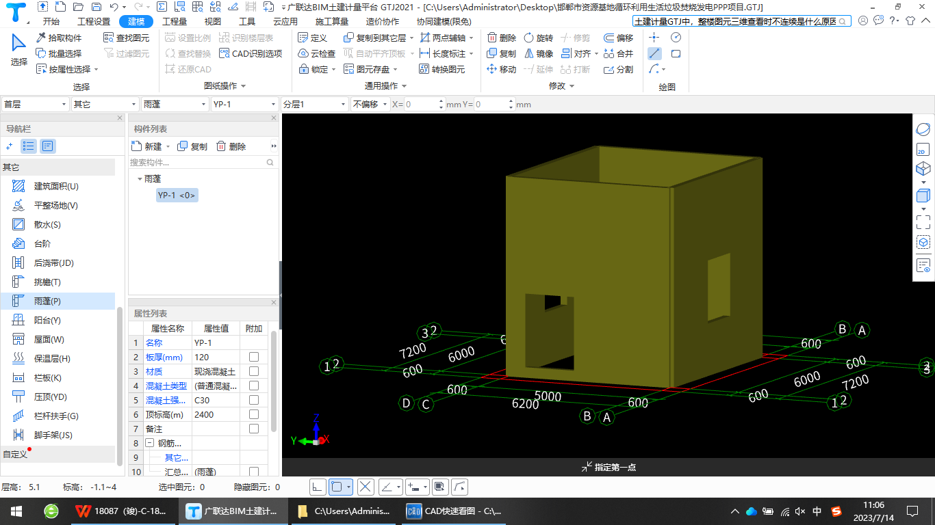Click 复制 in component list panel
This screenshot has height=525, width=935.
(x=192, y=146)
